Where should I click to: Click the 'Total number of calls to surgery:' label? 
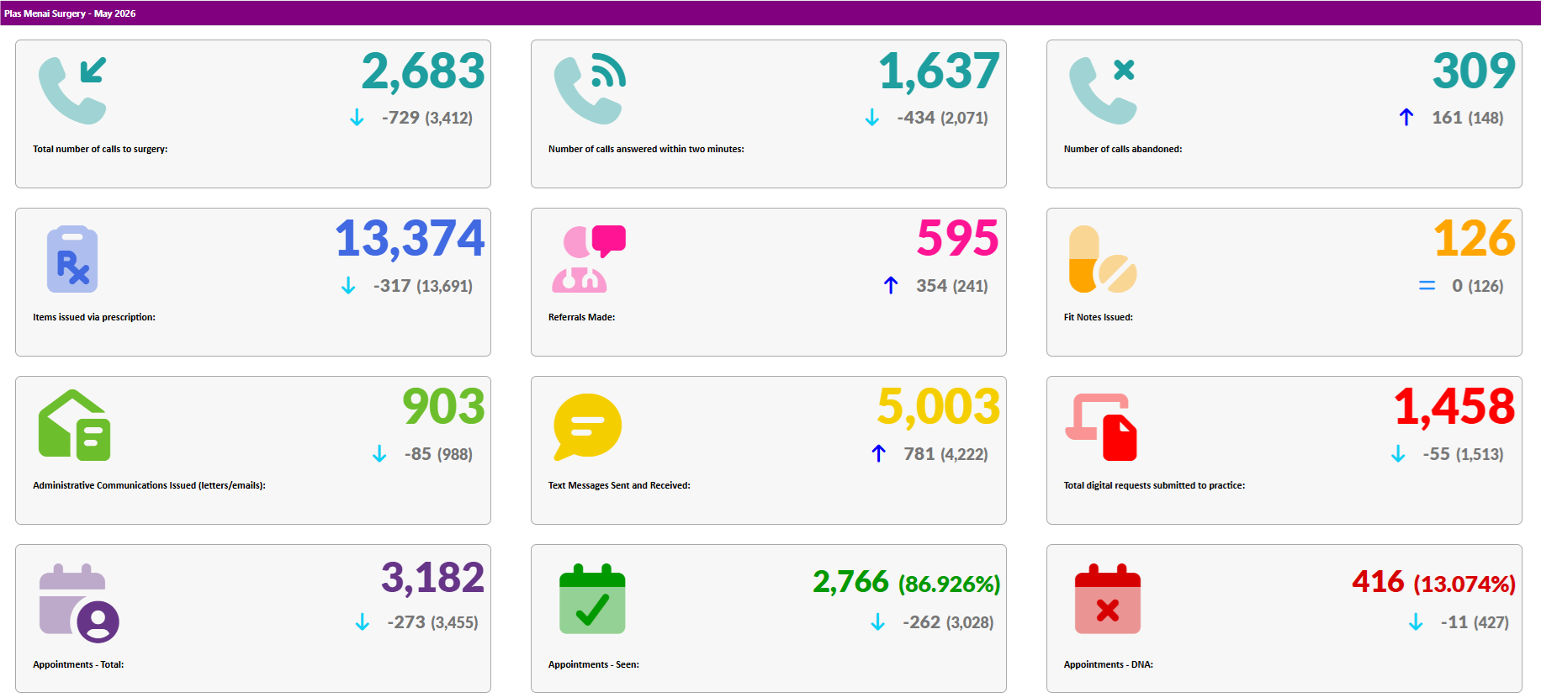click(x=100, y=150)
